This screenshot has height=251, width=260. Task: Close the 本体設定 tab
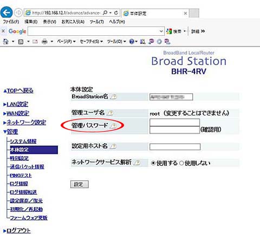tap(185, 13)
